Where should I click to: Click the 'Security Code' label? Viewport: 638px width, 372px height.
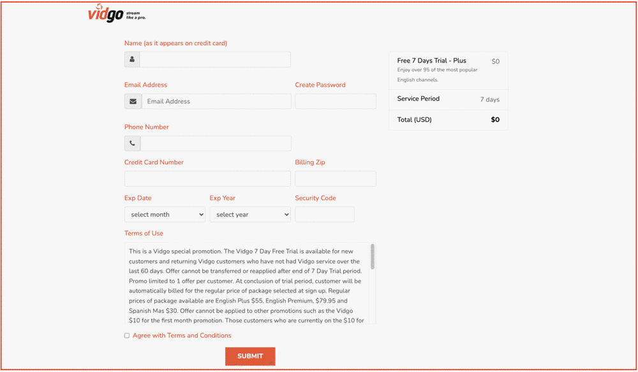pyautogui.click(x=315, y=198)
